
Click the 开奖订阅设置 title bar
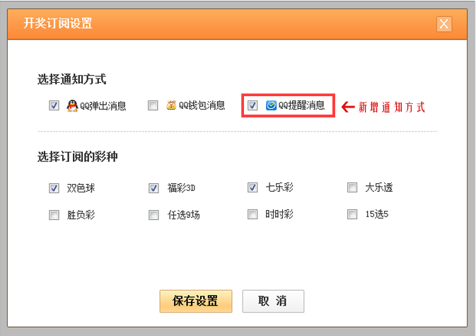coord(237,24)
